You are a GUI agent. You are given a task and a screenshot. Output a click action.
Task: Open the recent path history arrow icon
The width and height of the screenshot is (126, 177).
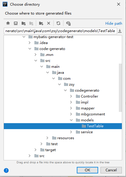(x=120, y=31)
